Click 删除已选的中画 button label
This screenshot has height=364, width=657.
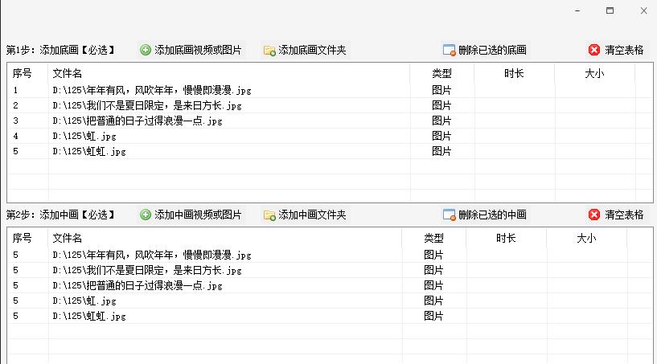492,215
